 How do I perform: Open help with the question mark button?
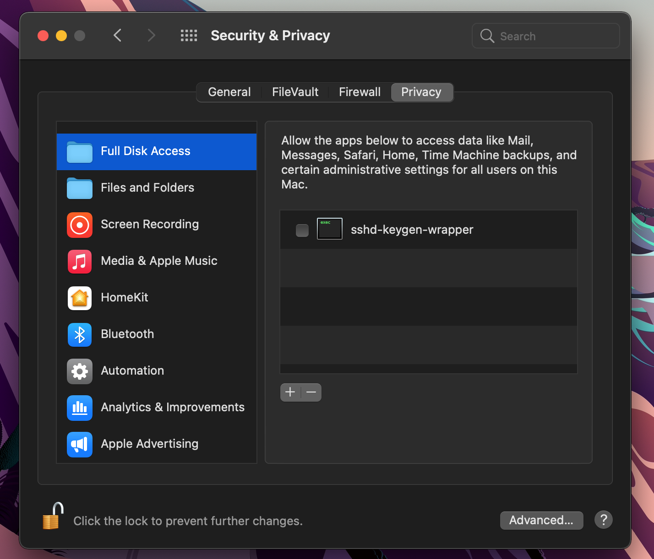pyautogui.click(x=604, y=520)
